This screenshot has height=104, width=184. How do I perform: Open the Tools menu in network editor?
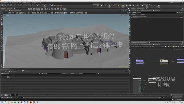(x=144, y=47)
